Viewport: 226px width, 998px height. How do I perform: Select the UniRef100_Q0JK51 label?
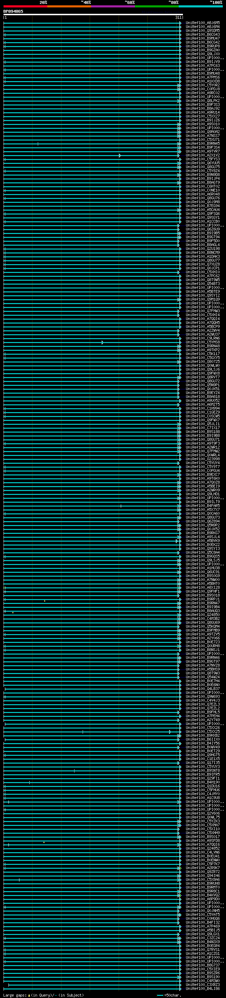[203, 389]
